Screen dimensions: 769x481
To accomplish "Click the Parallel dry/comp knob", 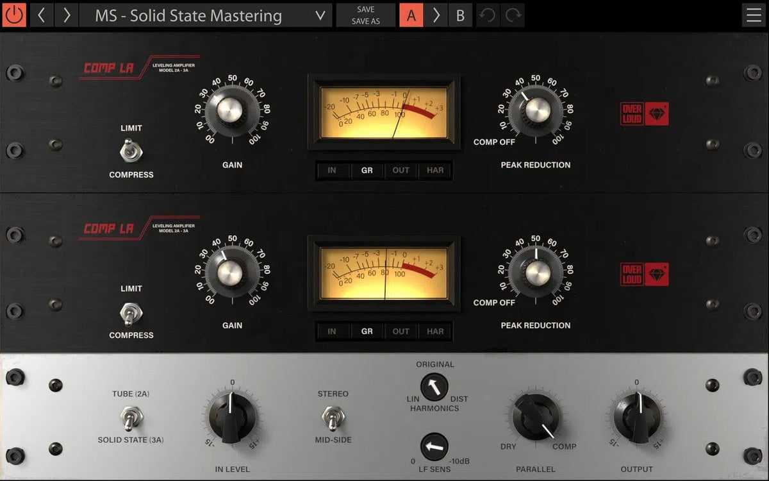I will 536,418.
